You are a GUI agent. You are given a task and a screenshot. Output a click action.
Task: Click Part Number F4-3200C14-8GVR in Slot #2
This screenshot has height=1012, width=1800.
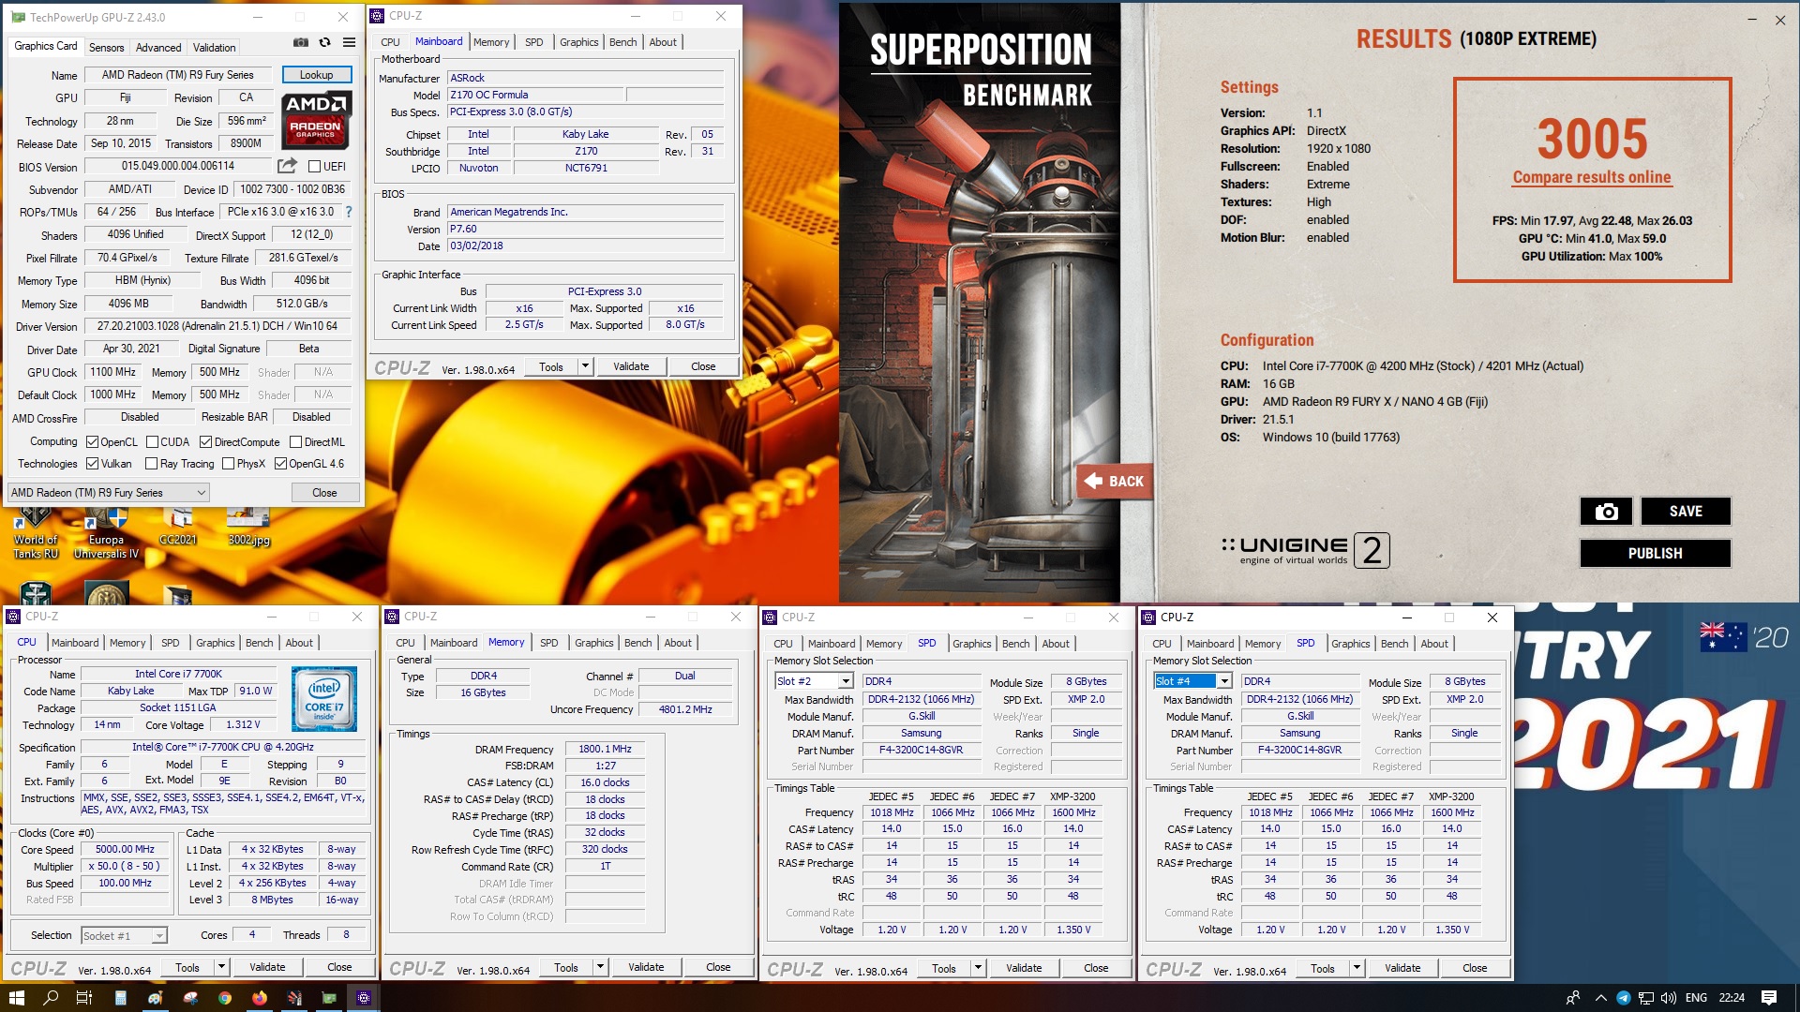(x=921, y=751)
